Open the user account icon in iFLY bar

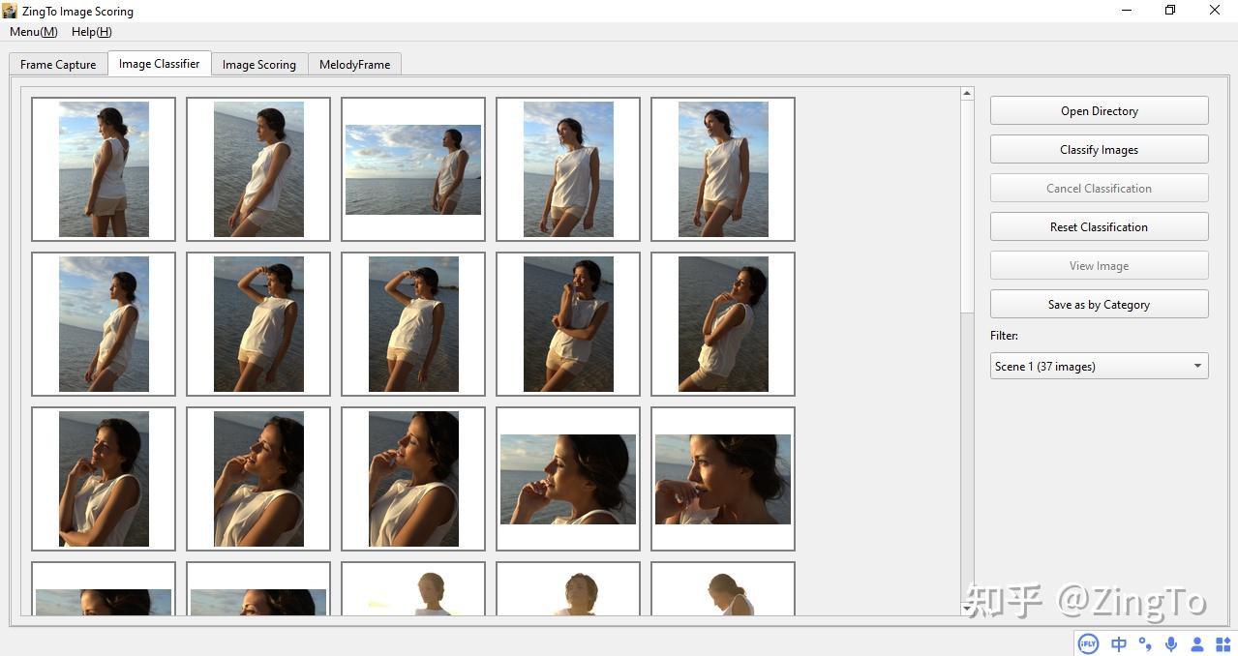(x=1197, y=644)
